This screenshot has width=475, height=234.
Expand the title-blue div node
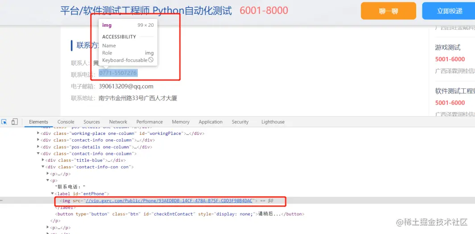[x=43, y=160]
